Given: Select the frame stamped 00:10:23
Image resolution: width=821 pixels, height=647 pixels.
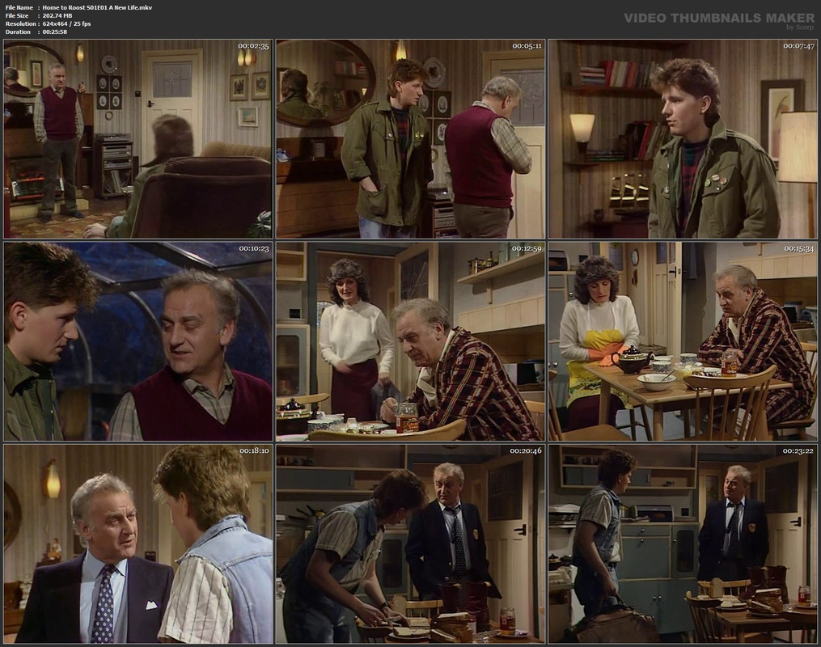Looking at the screenshot, I should [138, 341].
